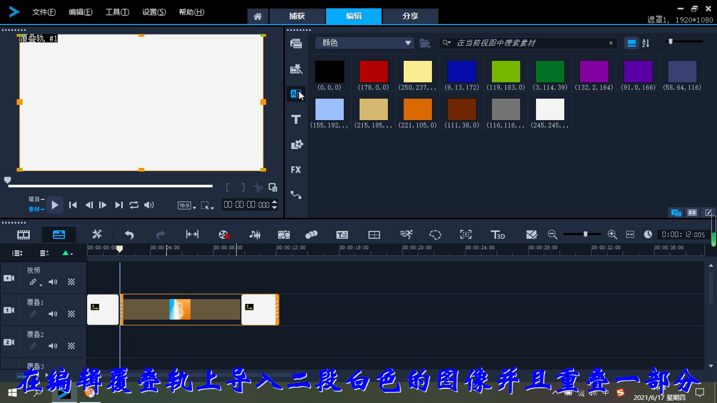The height and width of the screenshot is (403, 717).
Task: Open the Graphic/overlay library panel icon
Action: [x=297, y=144]
